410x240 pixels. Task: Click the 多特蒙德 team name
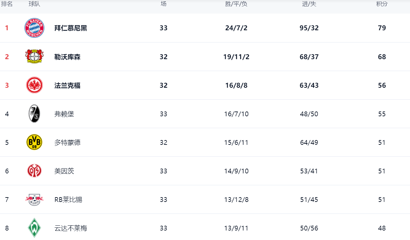click(x=67, y=142)
